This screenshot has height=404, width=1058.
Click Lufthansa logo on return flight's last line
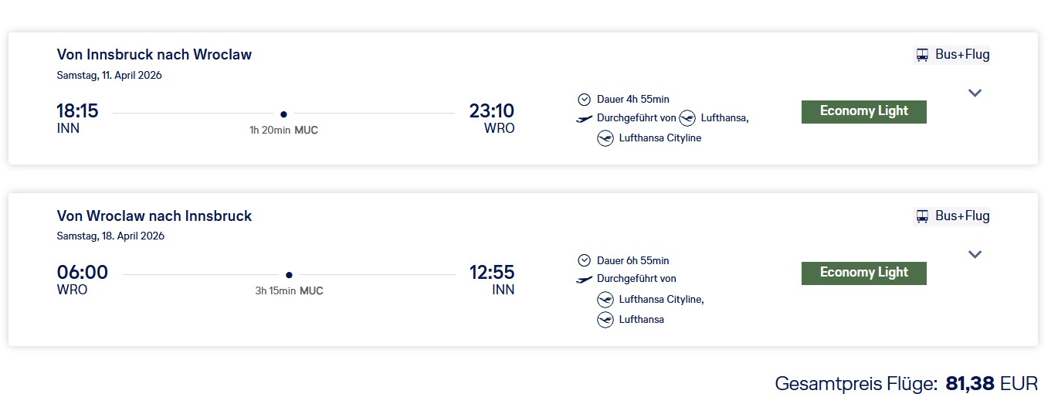(x=605, y=320)
